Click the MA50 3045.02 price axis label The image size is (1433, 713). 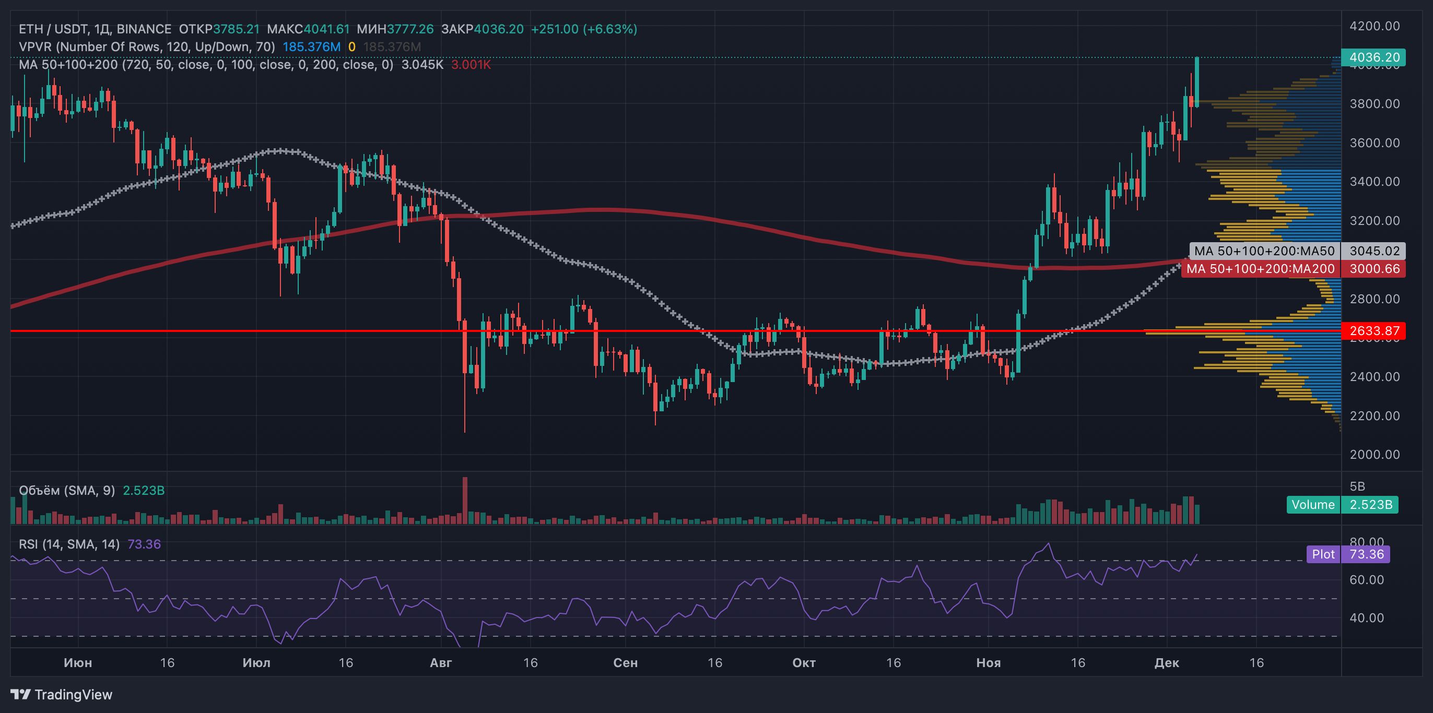(1373, 251)
